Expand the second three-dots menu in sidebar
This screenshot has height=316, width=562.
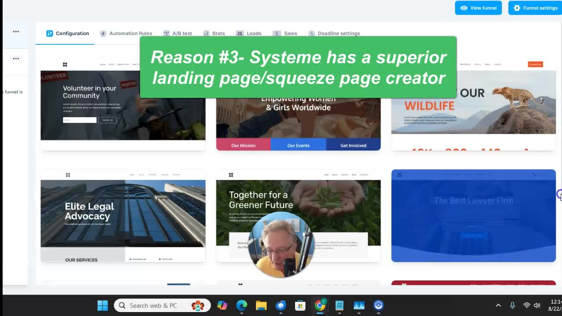(x=16, y=58)
